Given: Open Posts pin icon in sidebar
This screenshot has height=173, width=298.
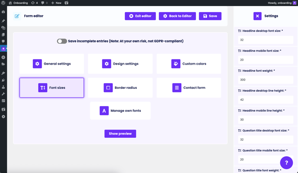Looking at the screenshot, I should tap(3, 21).
